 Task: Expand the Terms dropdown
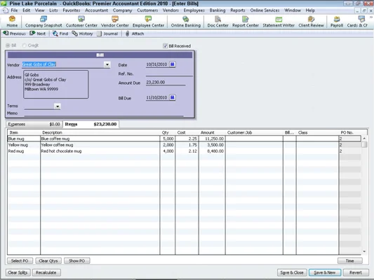tap(58, 106)
